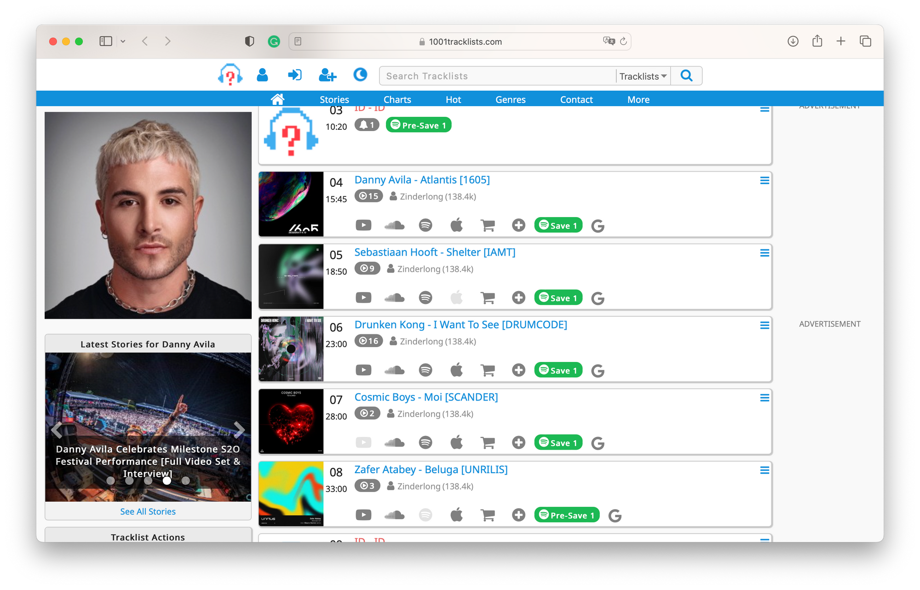920x590 pixels.
Task: Click plus icon on Danny Avila - Atlantis row
Action: (x=518, y=225)
